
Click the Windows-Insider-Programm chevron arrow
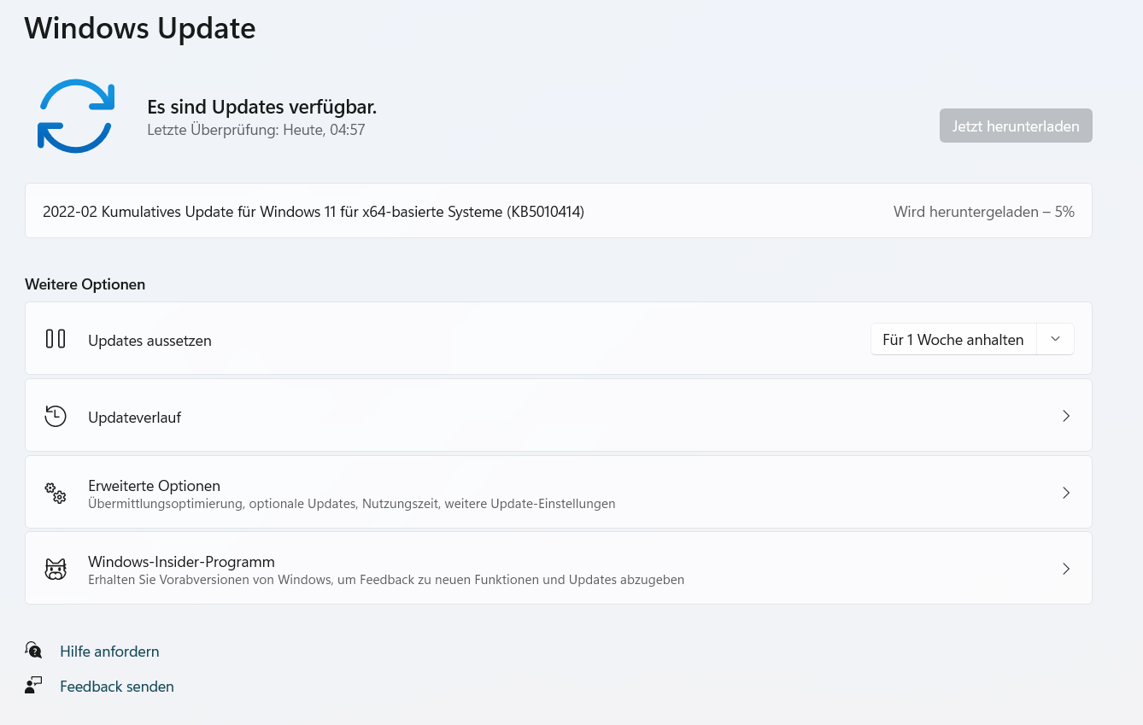(x=1065, y=569)
